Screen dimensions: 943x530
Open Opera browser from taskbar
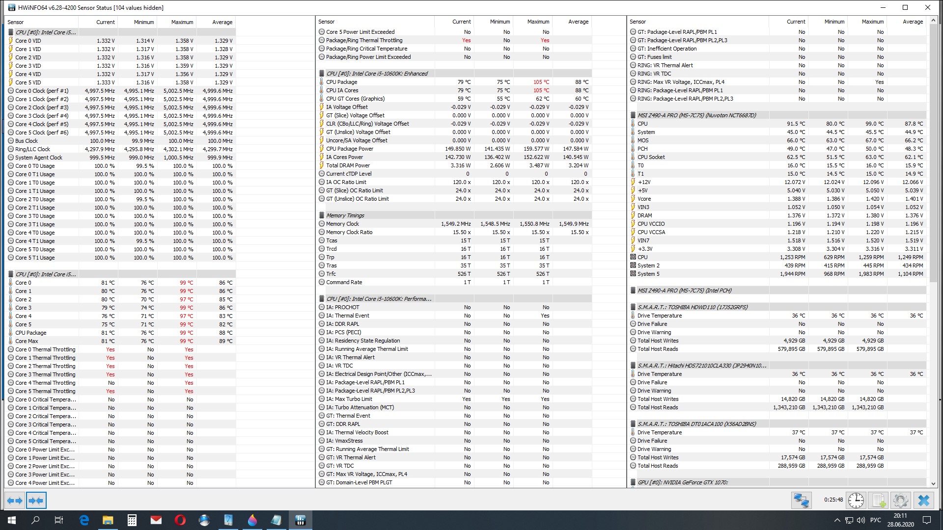click(180, 520)
